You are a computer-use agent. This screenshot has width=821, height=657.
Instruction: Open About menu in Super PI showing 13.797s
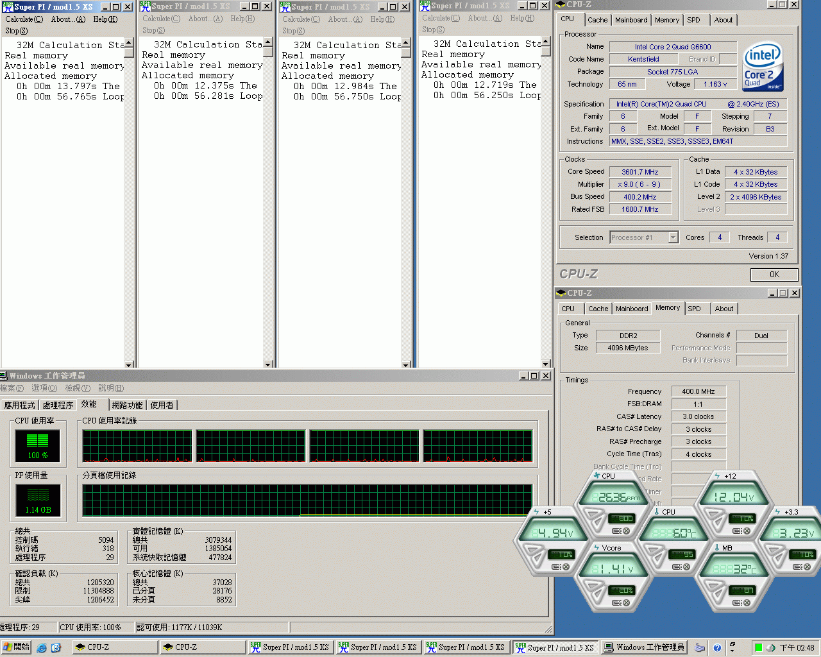click(x=68, y=19)
